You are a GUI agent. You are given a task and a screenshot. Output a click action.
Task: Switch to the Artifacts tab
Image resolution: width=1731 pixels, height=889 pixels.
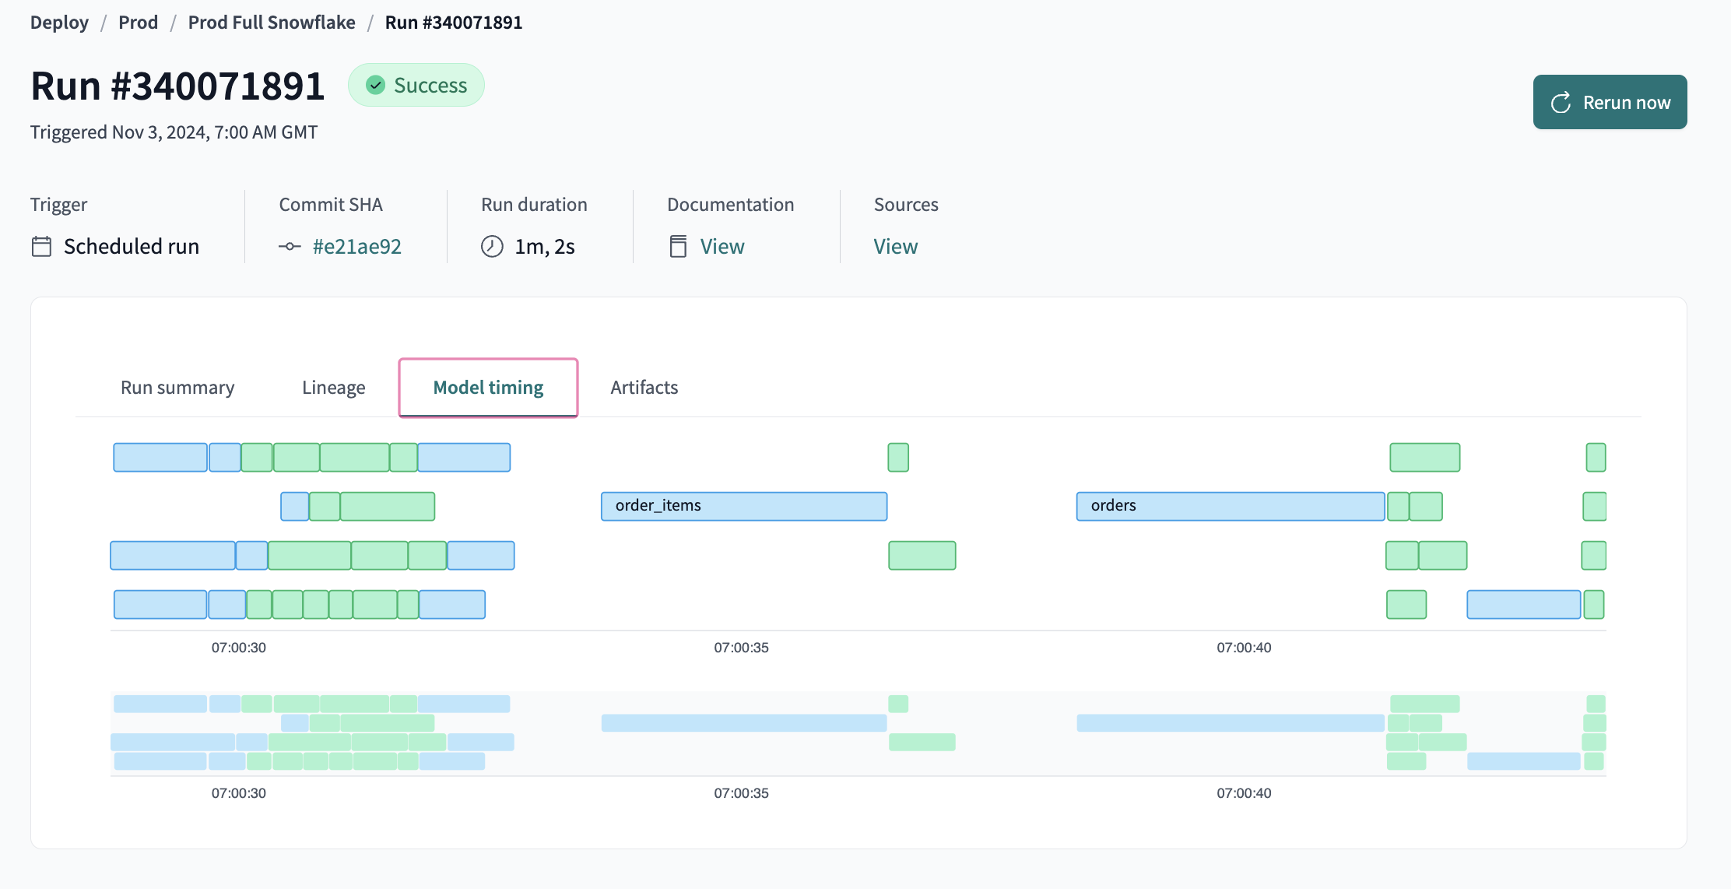(644, 387)
